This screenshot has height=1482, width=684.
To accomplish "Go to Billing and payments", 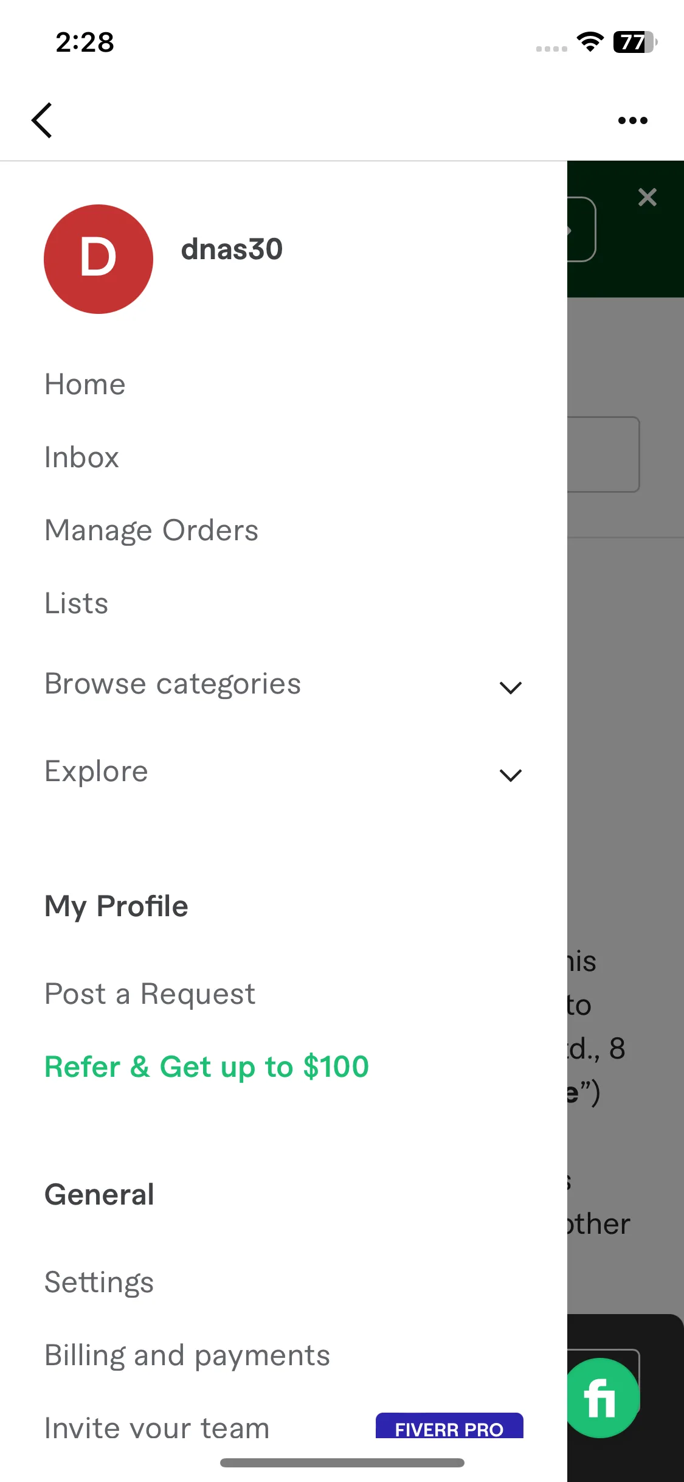I will 187,1355.
